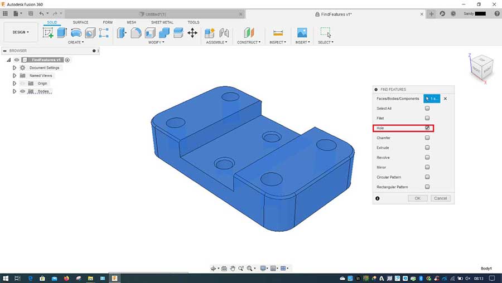Open the CONSTRUCT dropdown menu
This screenshot has width=502, height=283.
(248, 42)
